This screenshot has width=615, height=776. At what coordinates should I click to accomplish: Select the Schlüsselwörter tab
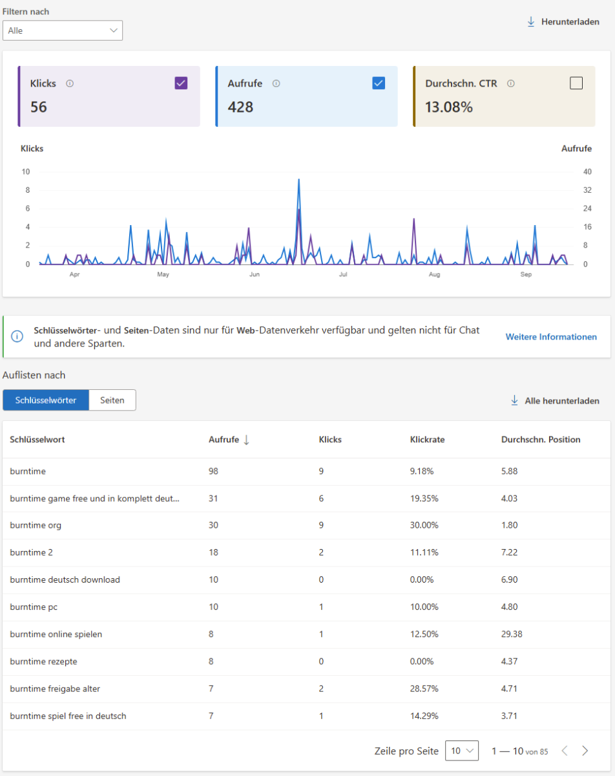pos(46,400)
